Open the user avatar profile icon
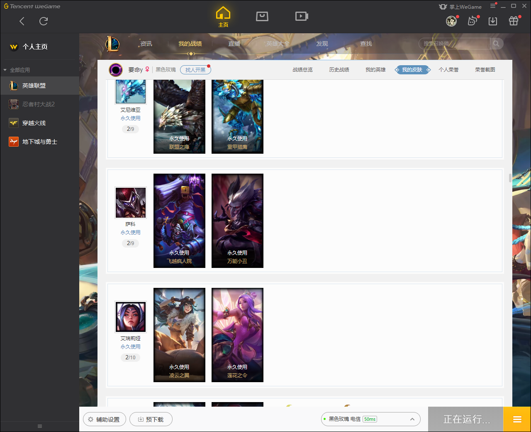Screen dimensions: 531x432 tap(451, 21)
